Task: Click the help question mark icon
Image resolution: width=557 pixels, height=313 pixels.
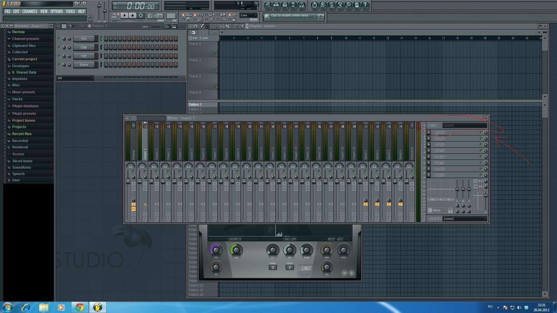Action: 365,5
